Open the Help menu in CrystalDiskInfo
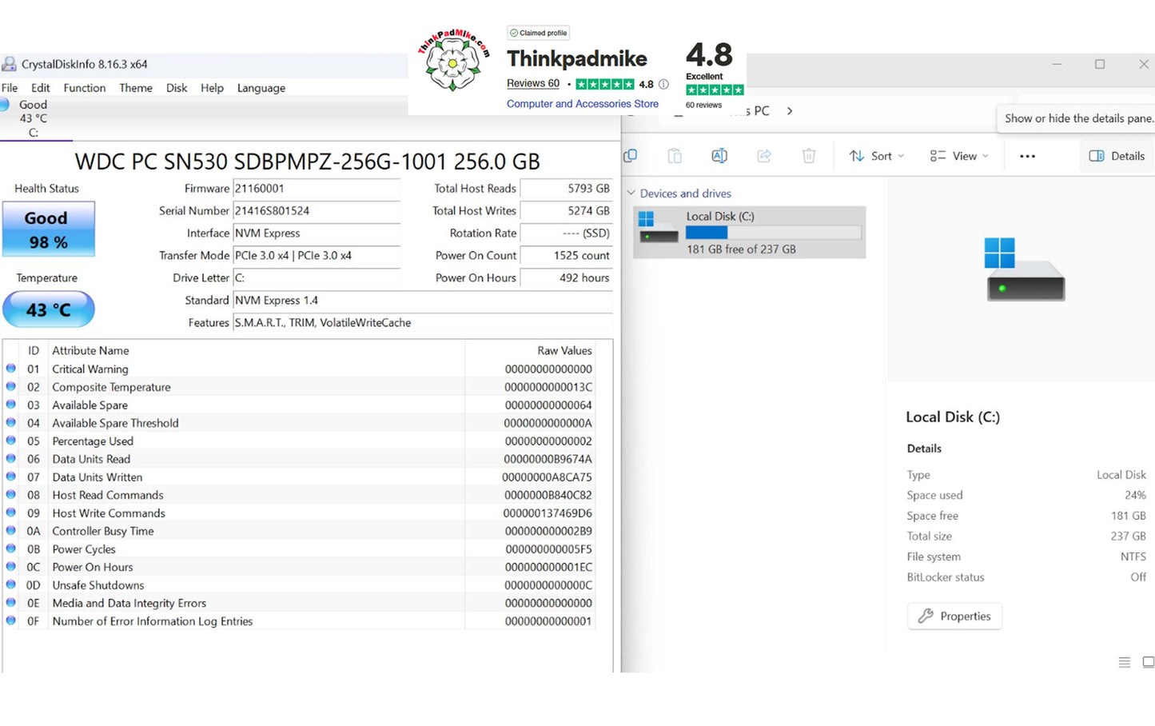This screenshot has height=726, width=1155. click(212, 88)
